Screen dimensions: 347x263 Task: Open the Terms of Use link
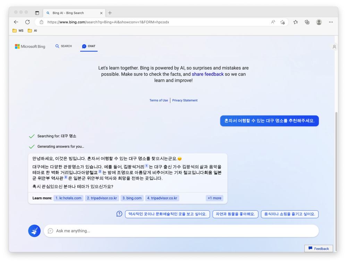159,100
